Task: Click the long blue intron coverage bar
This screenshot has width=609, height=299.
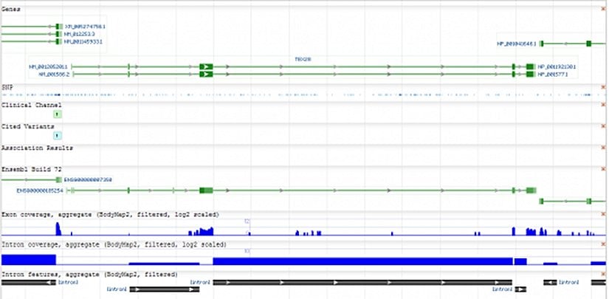Action: point(362,261)
